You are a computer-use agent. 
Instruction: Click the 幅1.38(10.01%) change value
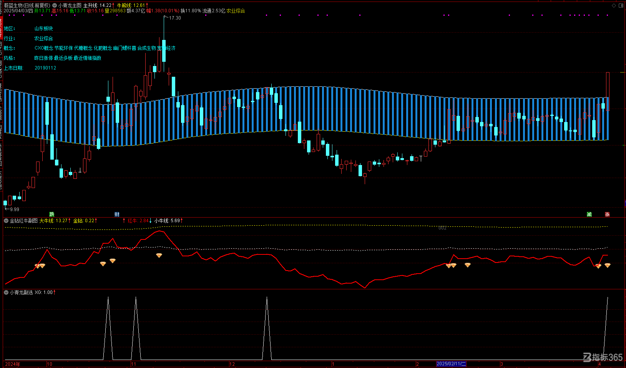(x=163, y=11)
